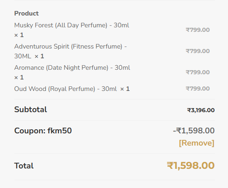Viewport: 228px width, 188px height.
Task: Click Musky Forest quantity × 1
Action: click(x=19, y=35)
